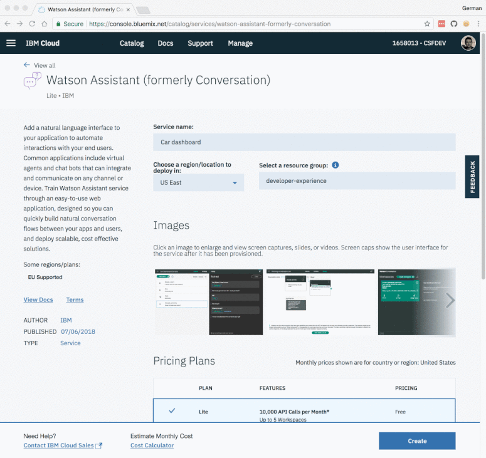Enlarge the third green workspace thumbnail
486x458 pixels.
pyautogui.click(x=416, y=302)
